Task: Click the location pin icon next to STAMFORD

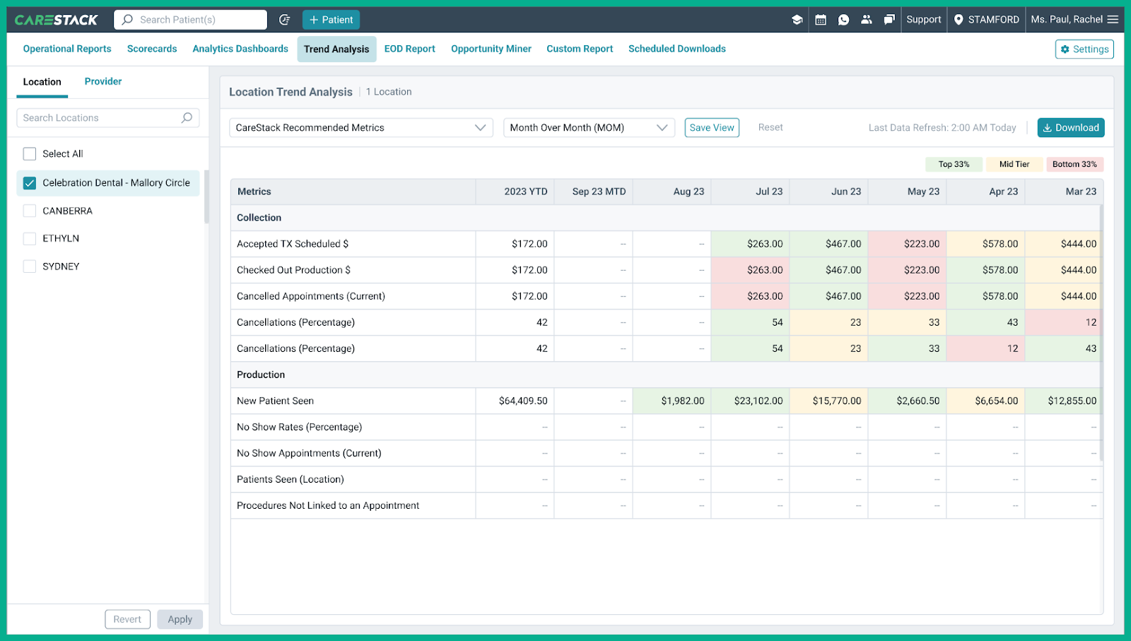Action: (x=960, y=20)
